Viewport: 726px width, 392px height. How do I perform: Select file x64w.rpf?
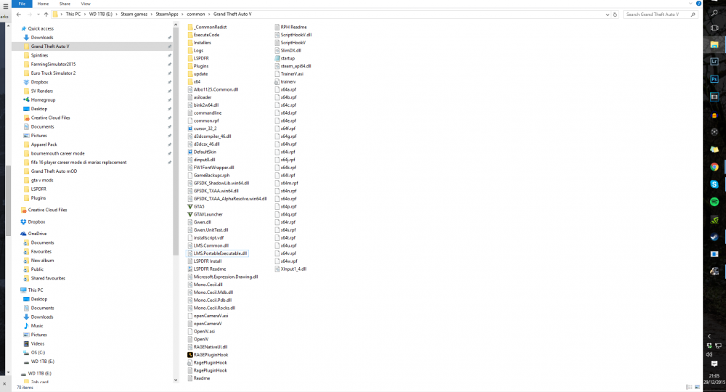click(x=288, y=261)
